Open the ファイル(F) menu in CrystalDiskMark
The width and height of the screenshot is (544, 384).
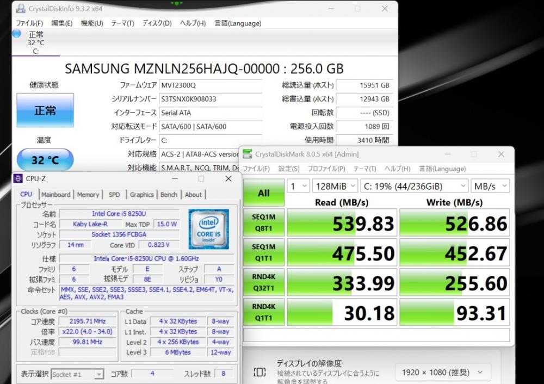click(x=256, y=169)
